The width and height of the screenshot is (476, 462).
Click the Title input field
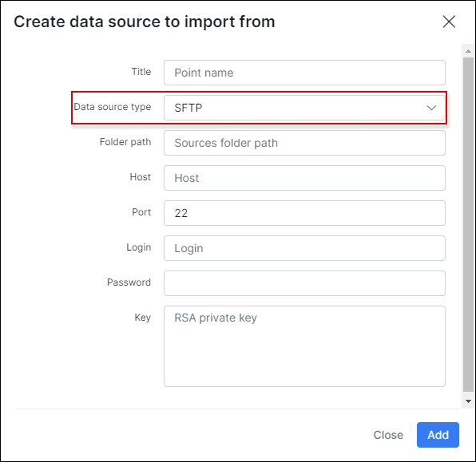[x=304, y=73]
